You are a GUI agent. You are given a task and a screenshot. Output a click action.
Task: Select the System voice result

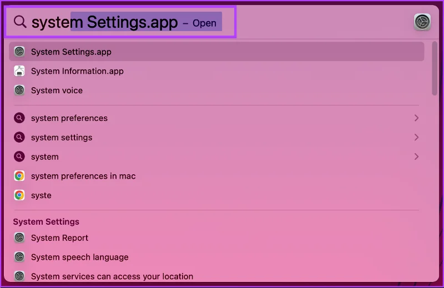coord(216,90)
